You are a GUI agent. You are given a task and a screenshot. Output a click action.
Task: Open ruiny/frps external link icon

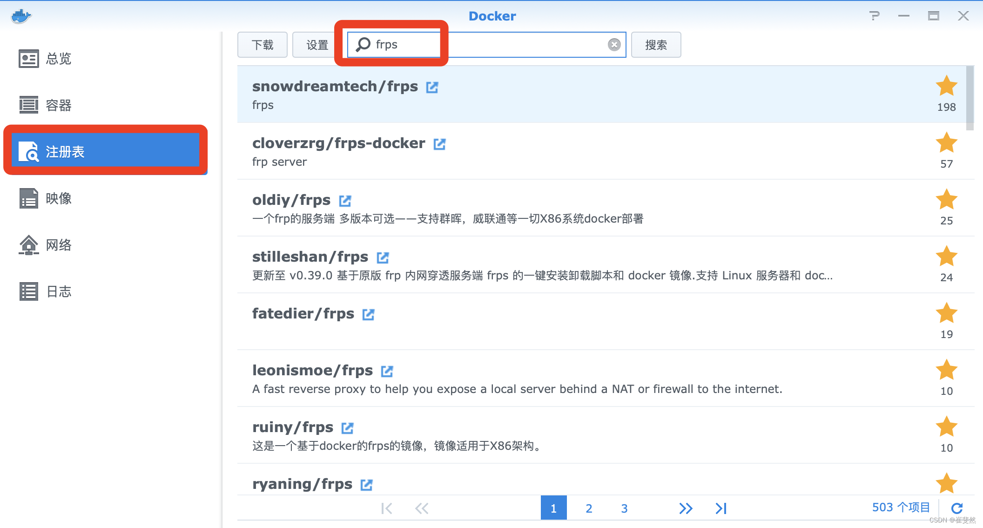348,428
